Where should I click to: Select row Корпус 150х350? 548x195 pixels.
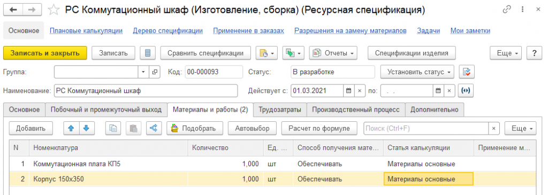click(272, 179)
